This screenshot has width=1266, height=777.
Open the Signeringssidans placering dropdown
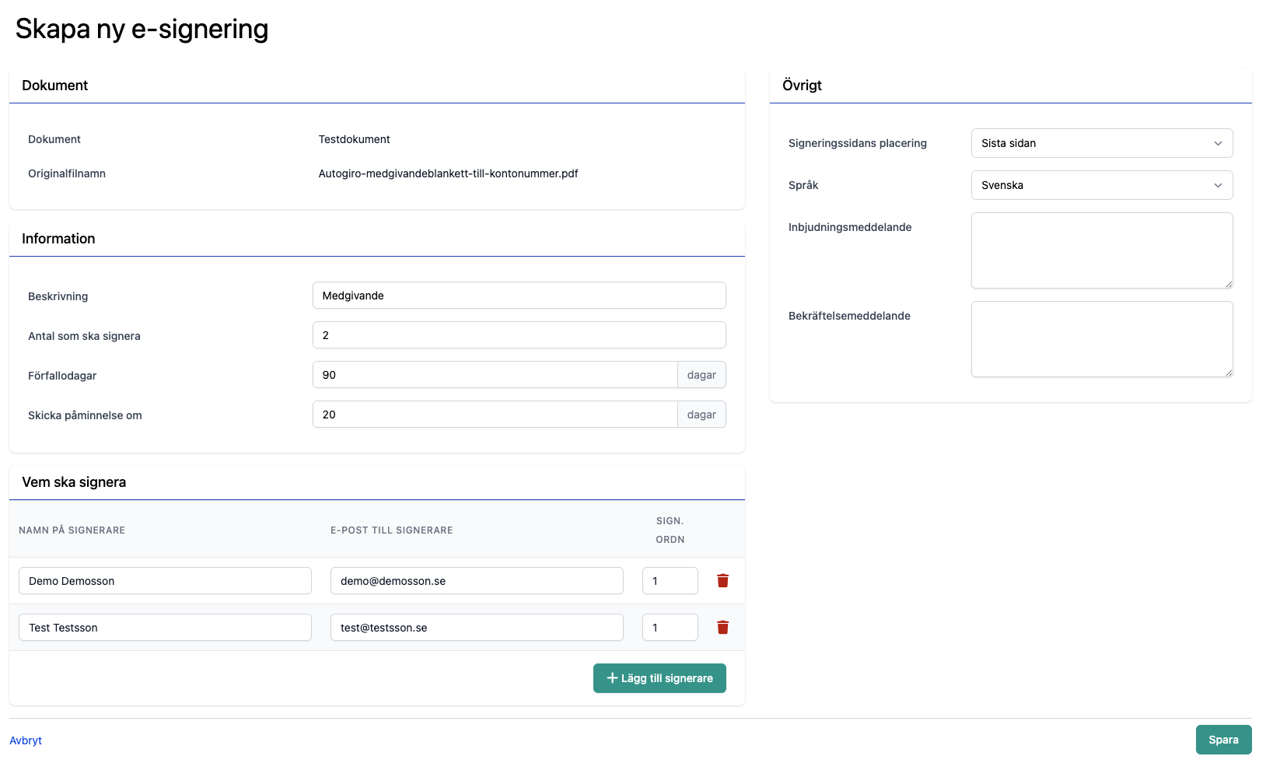click(1101, 143)
